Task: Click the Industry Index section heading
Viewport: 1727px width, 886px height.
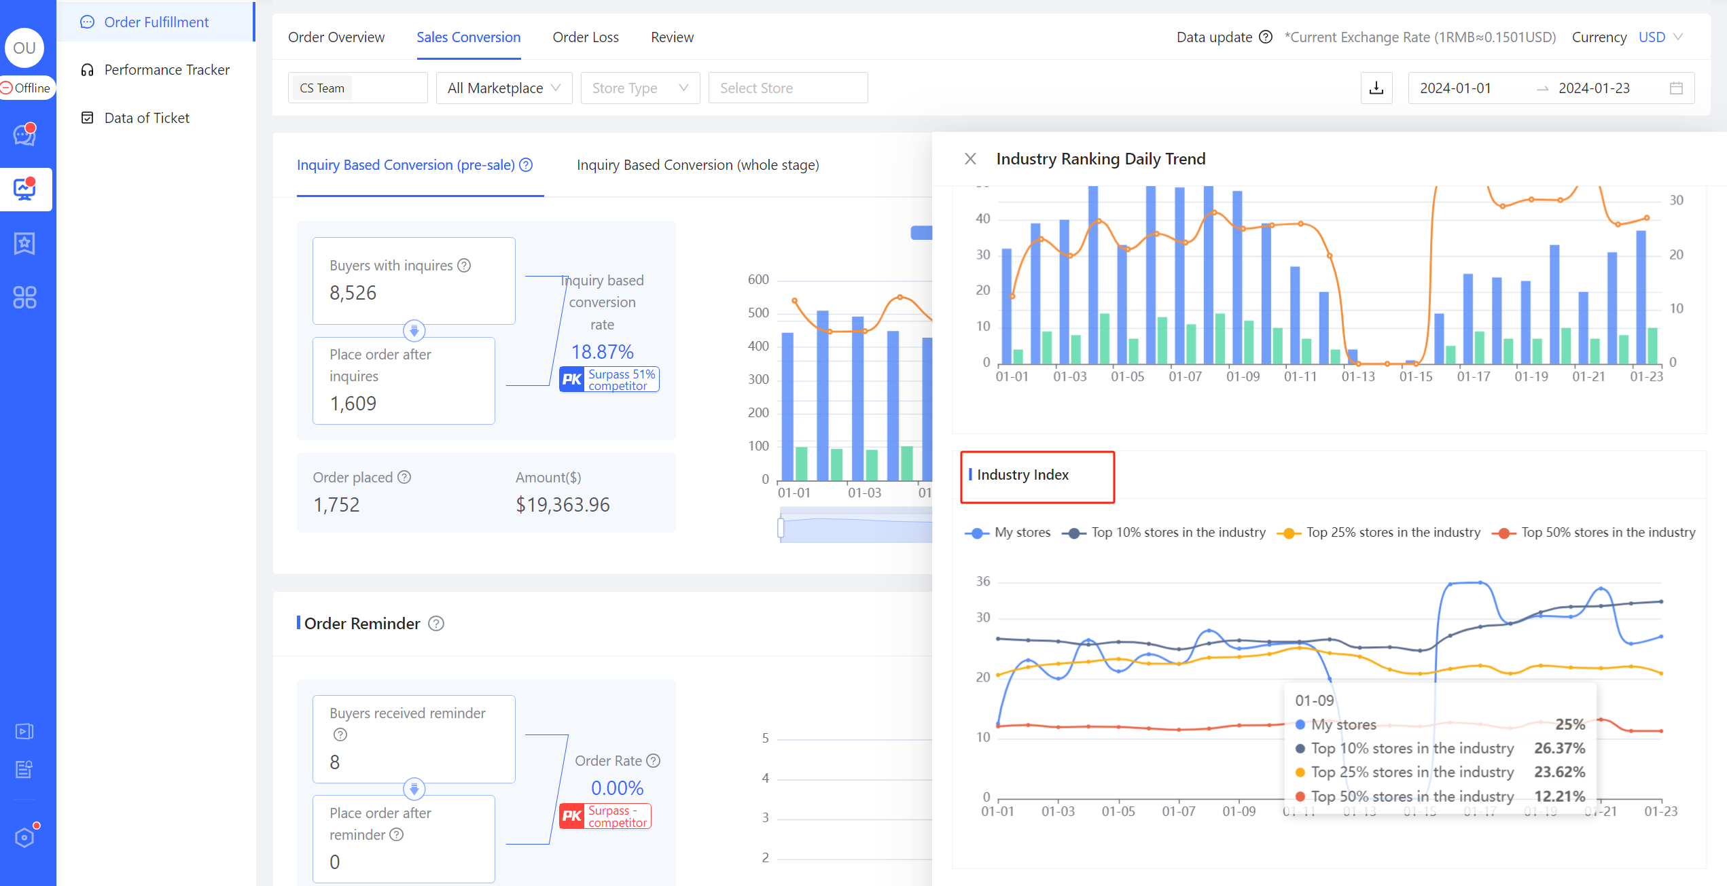Action: pyautogui.click(x=1022, y=475)
